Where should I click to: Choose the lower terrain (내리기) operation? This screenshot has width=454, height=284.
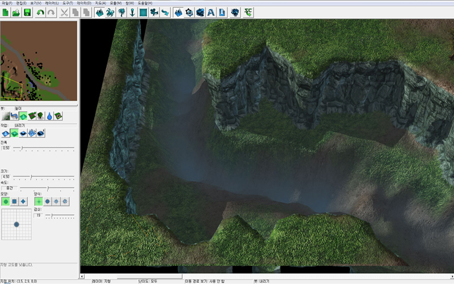pos(14,133)
